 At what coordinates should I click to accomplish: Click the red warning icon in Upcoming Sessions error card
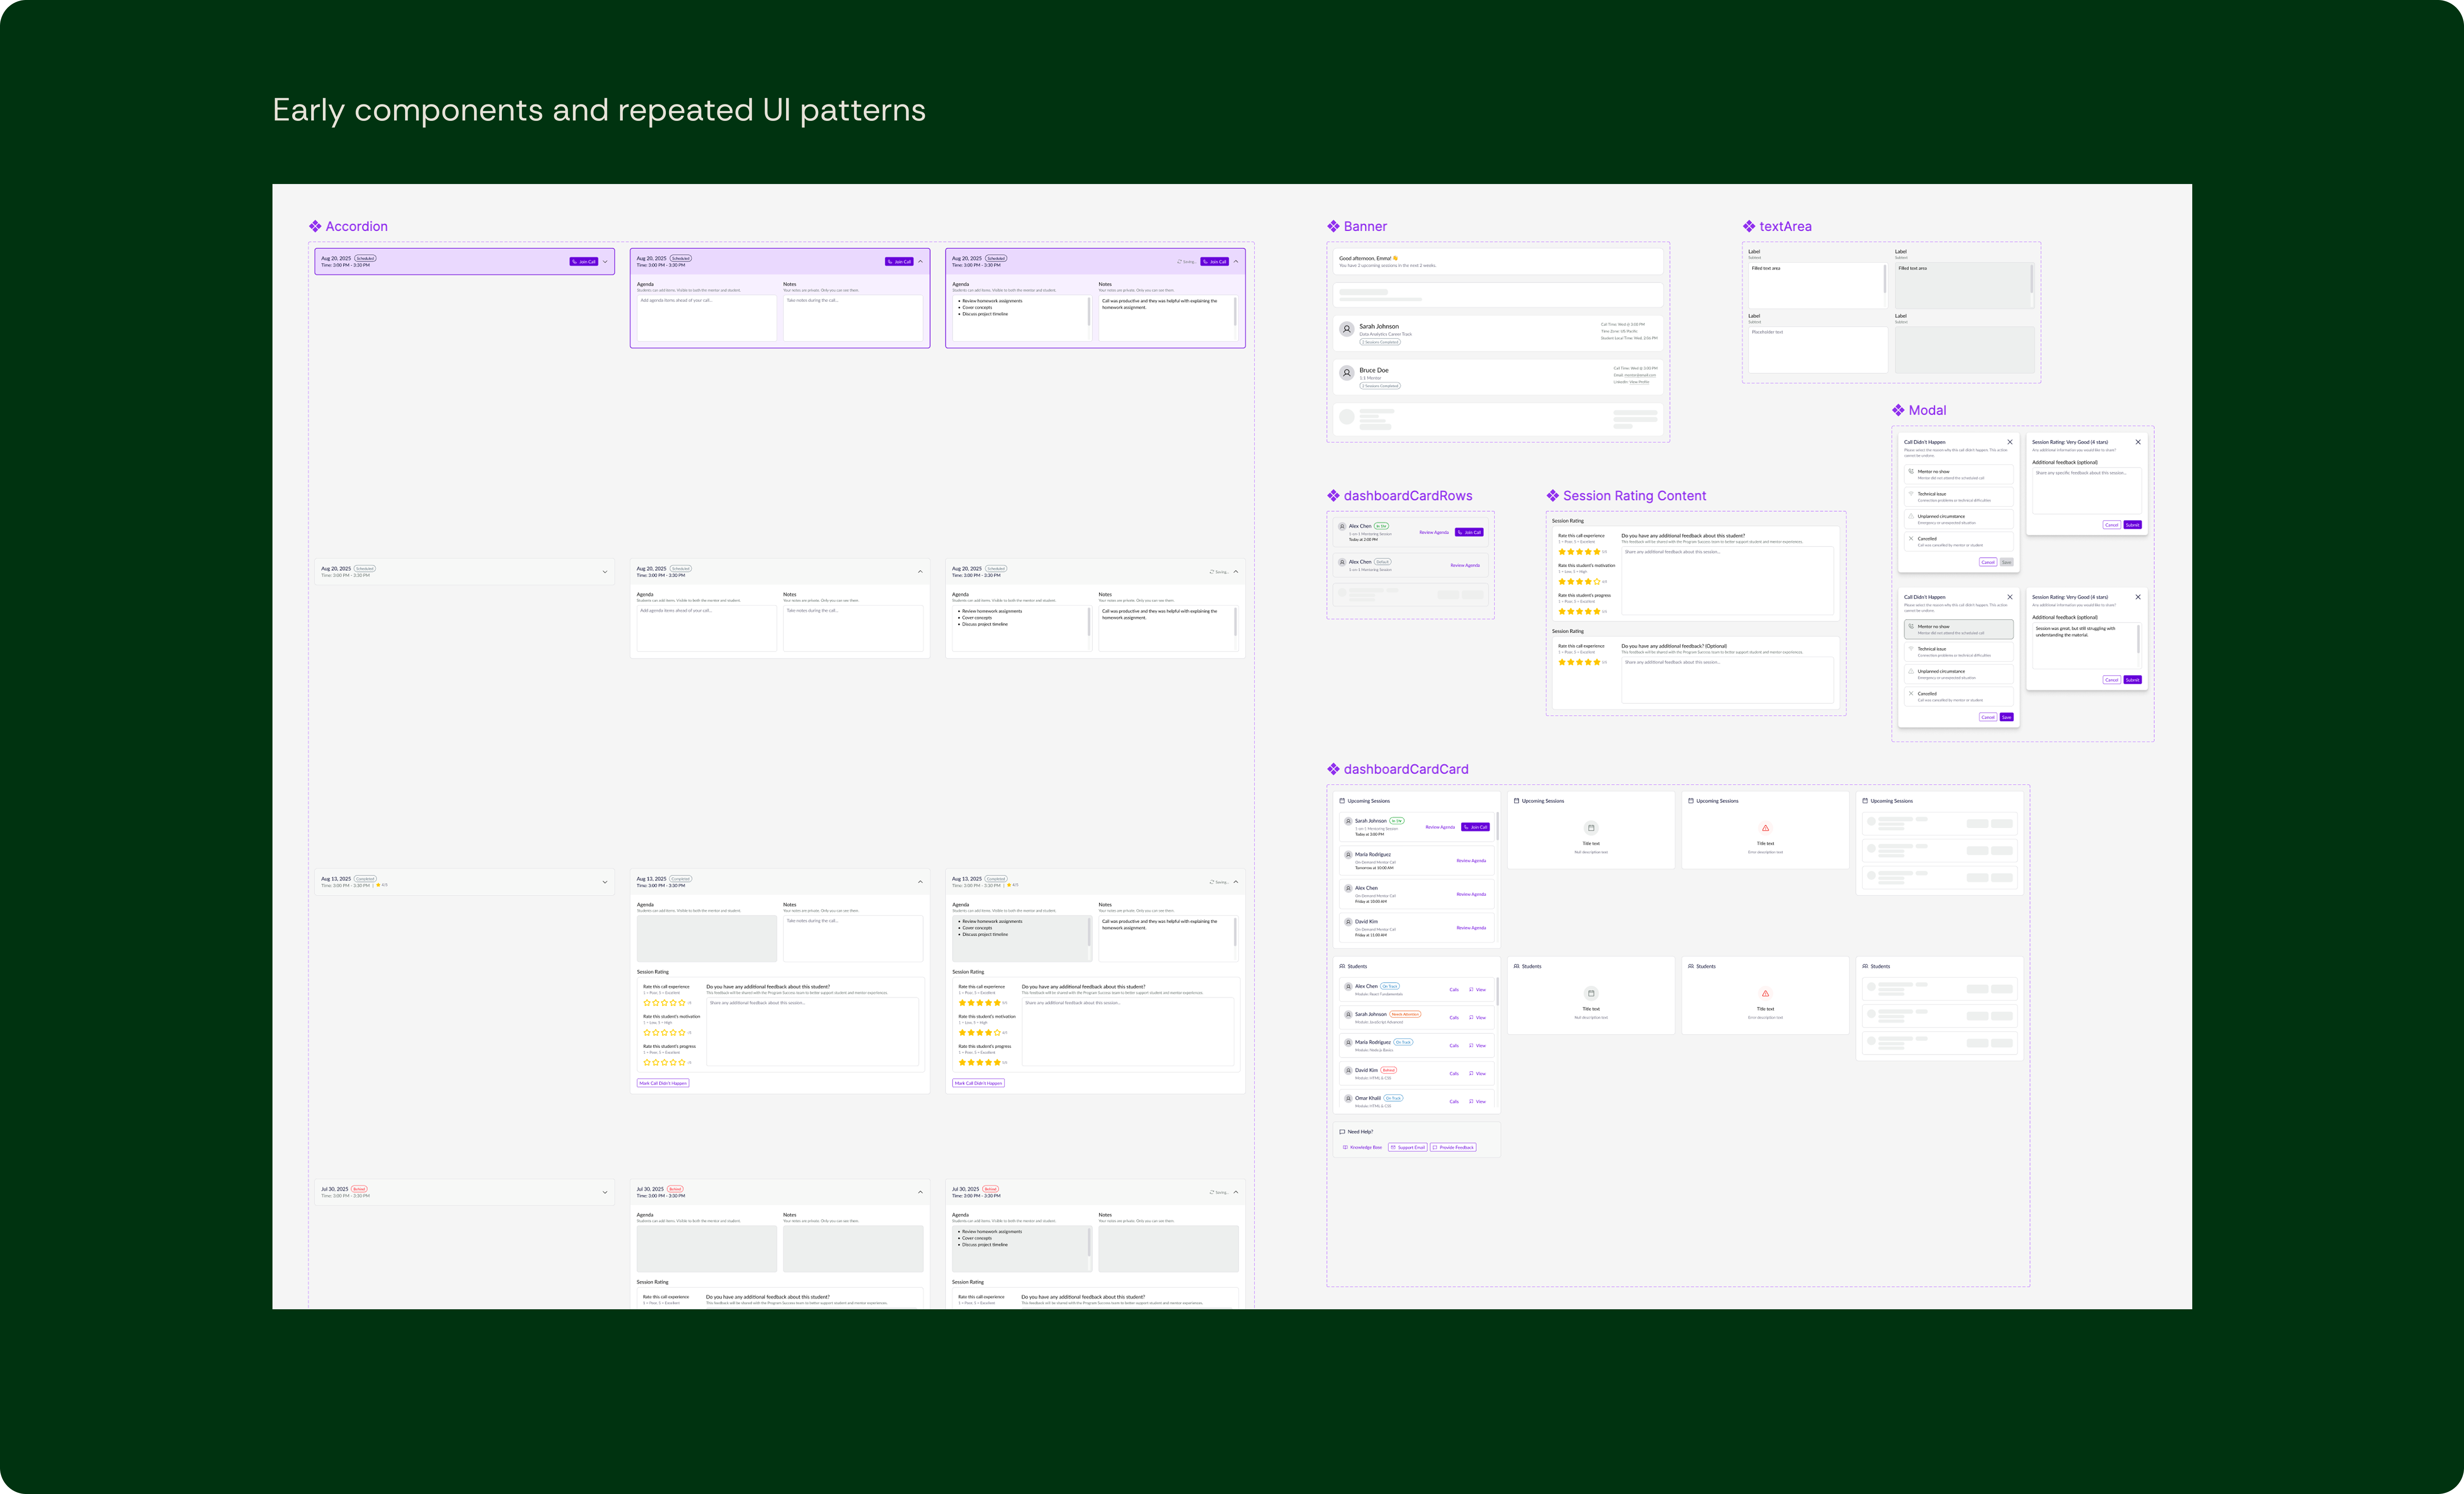point(1766,828)
